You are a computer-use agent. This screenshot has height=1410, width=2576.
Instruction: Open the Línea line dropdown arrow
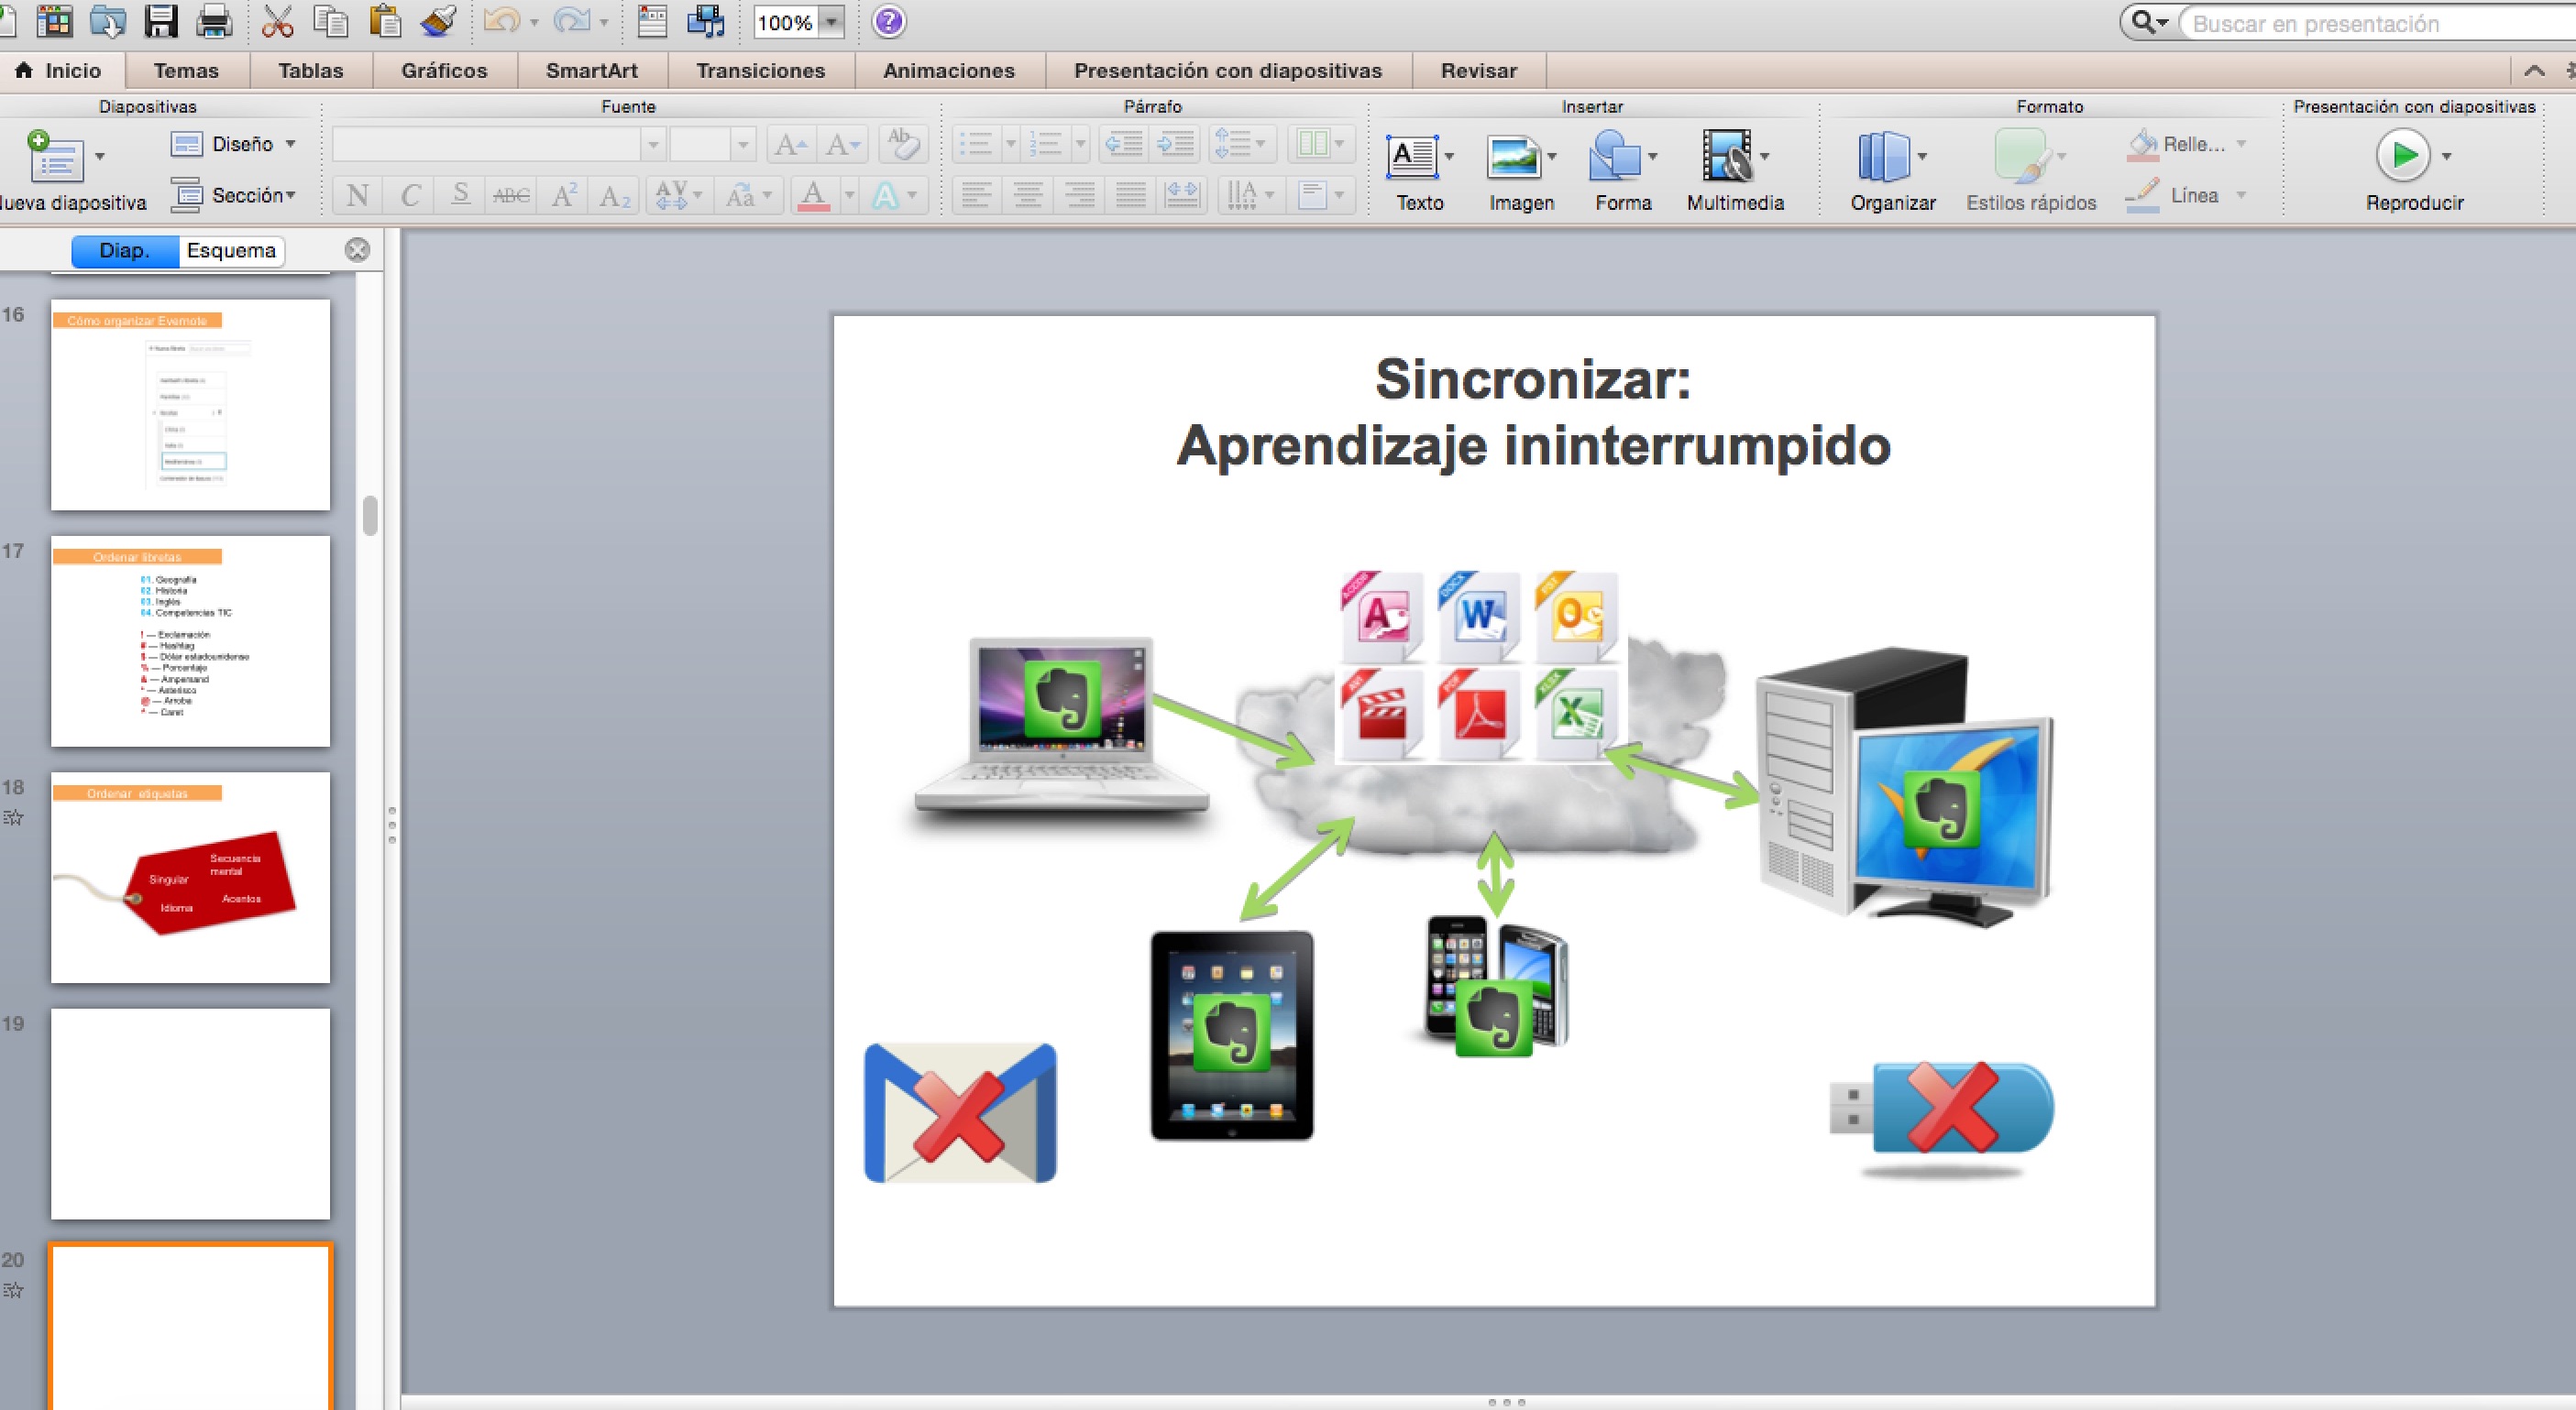tap(2241, 196)
